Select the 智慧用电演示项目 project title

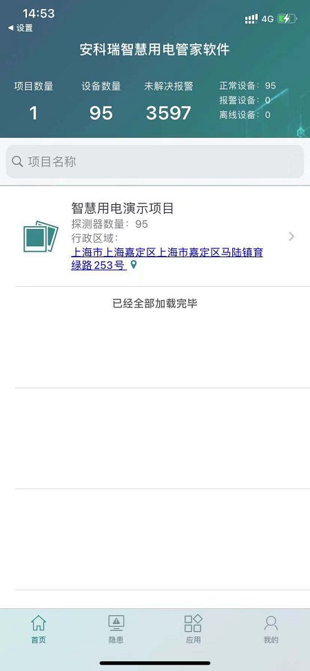coord(123,208)
